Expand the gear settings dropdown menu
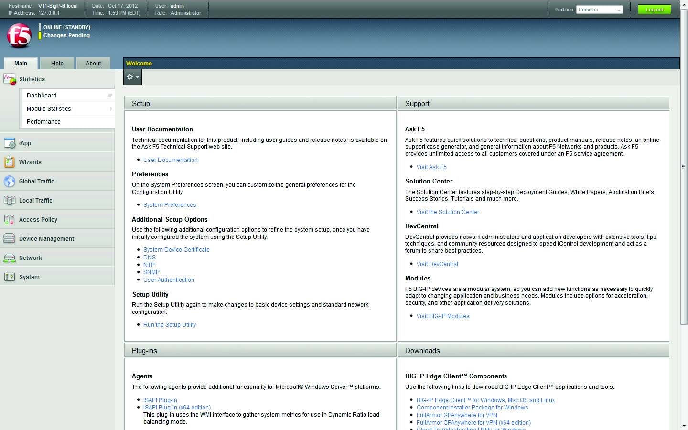688x430 pixels. point(132,77)
